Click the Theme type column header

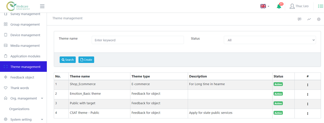159,76
